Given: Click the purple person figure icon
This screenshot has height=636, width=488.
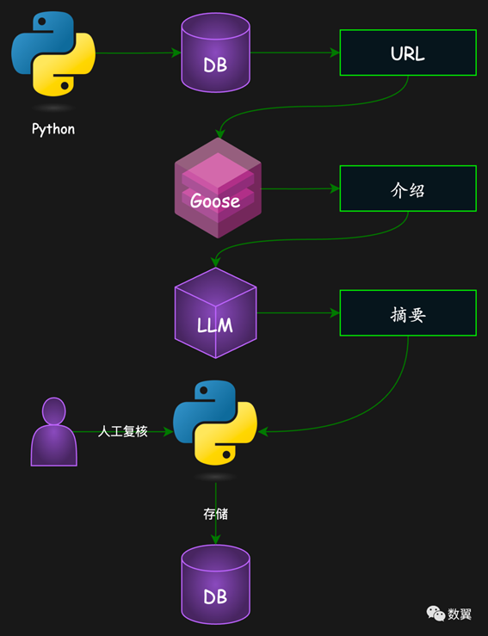Looking at the screenshot, I should point(54,431).
